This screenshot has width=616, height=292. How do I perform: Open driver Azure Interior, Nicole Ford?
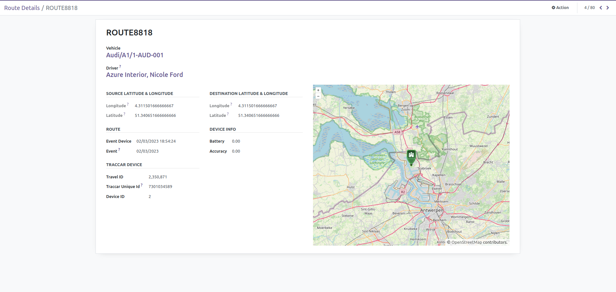144,75
